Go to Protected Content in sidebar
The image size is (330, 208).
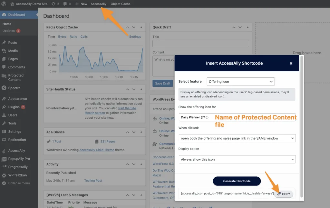[x=15, y=77]
